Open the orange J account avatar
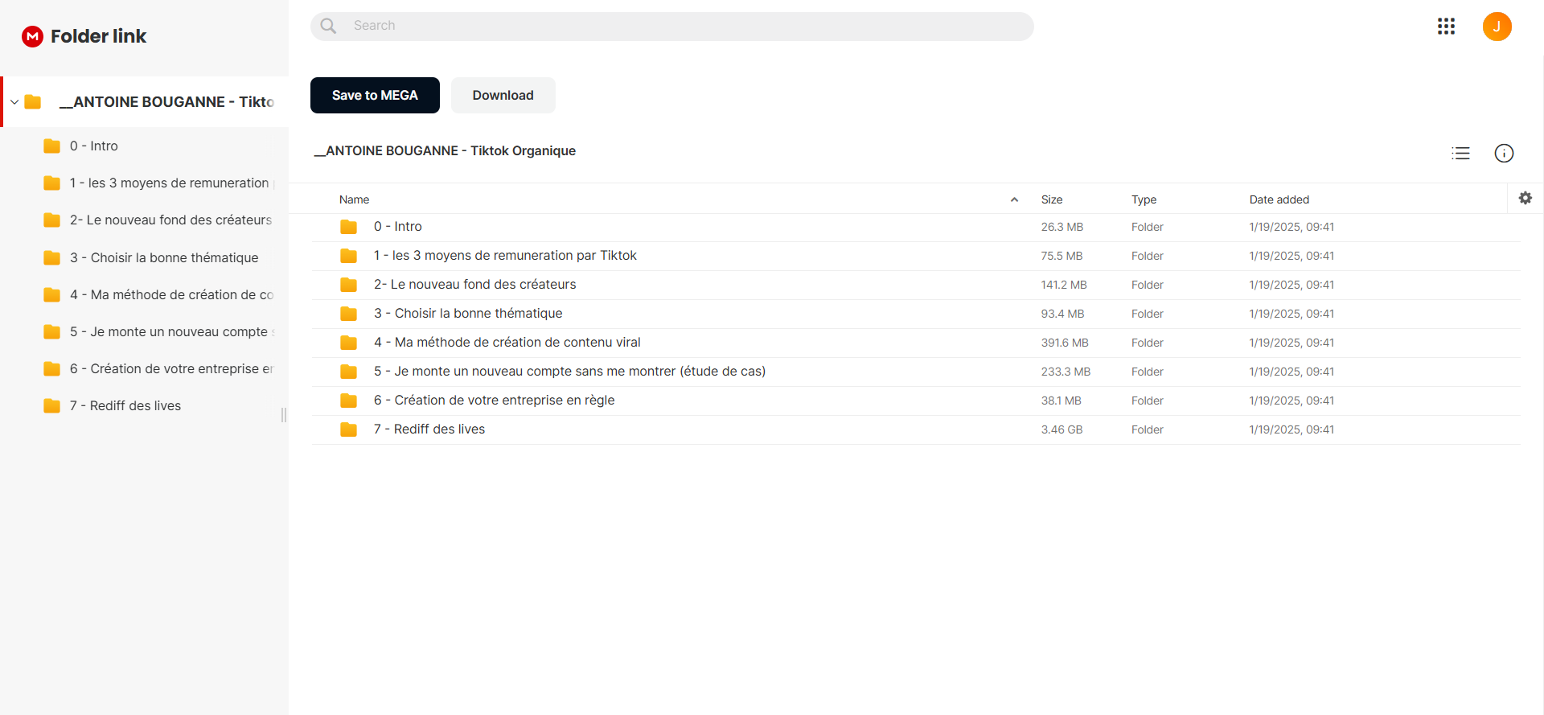Image resolution: width=1544 pixels, height=715 pixels. (x=1497, y=27)
